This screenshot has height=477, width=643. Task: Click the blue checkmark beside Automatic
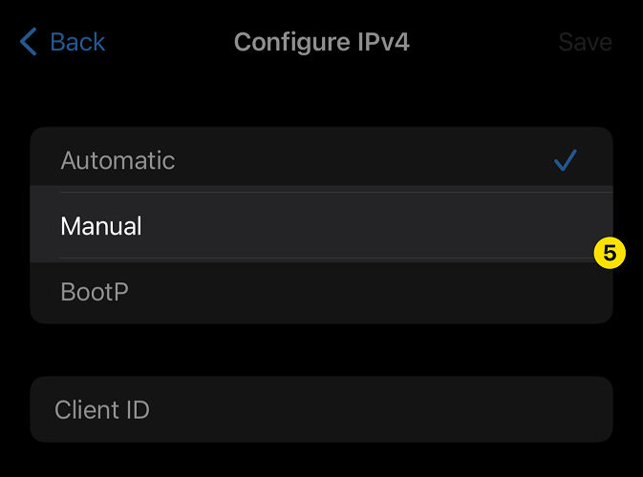click(566, 160)
